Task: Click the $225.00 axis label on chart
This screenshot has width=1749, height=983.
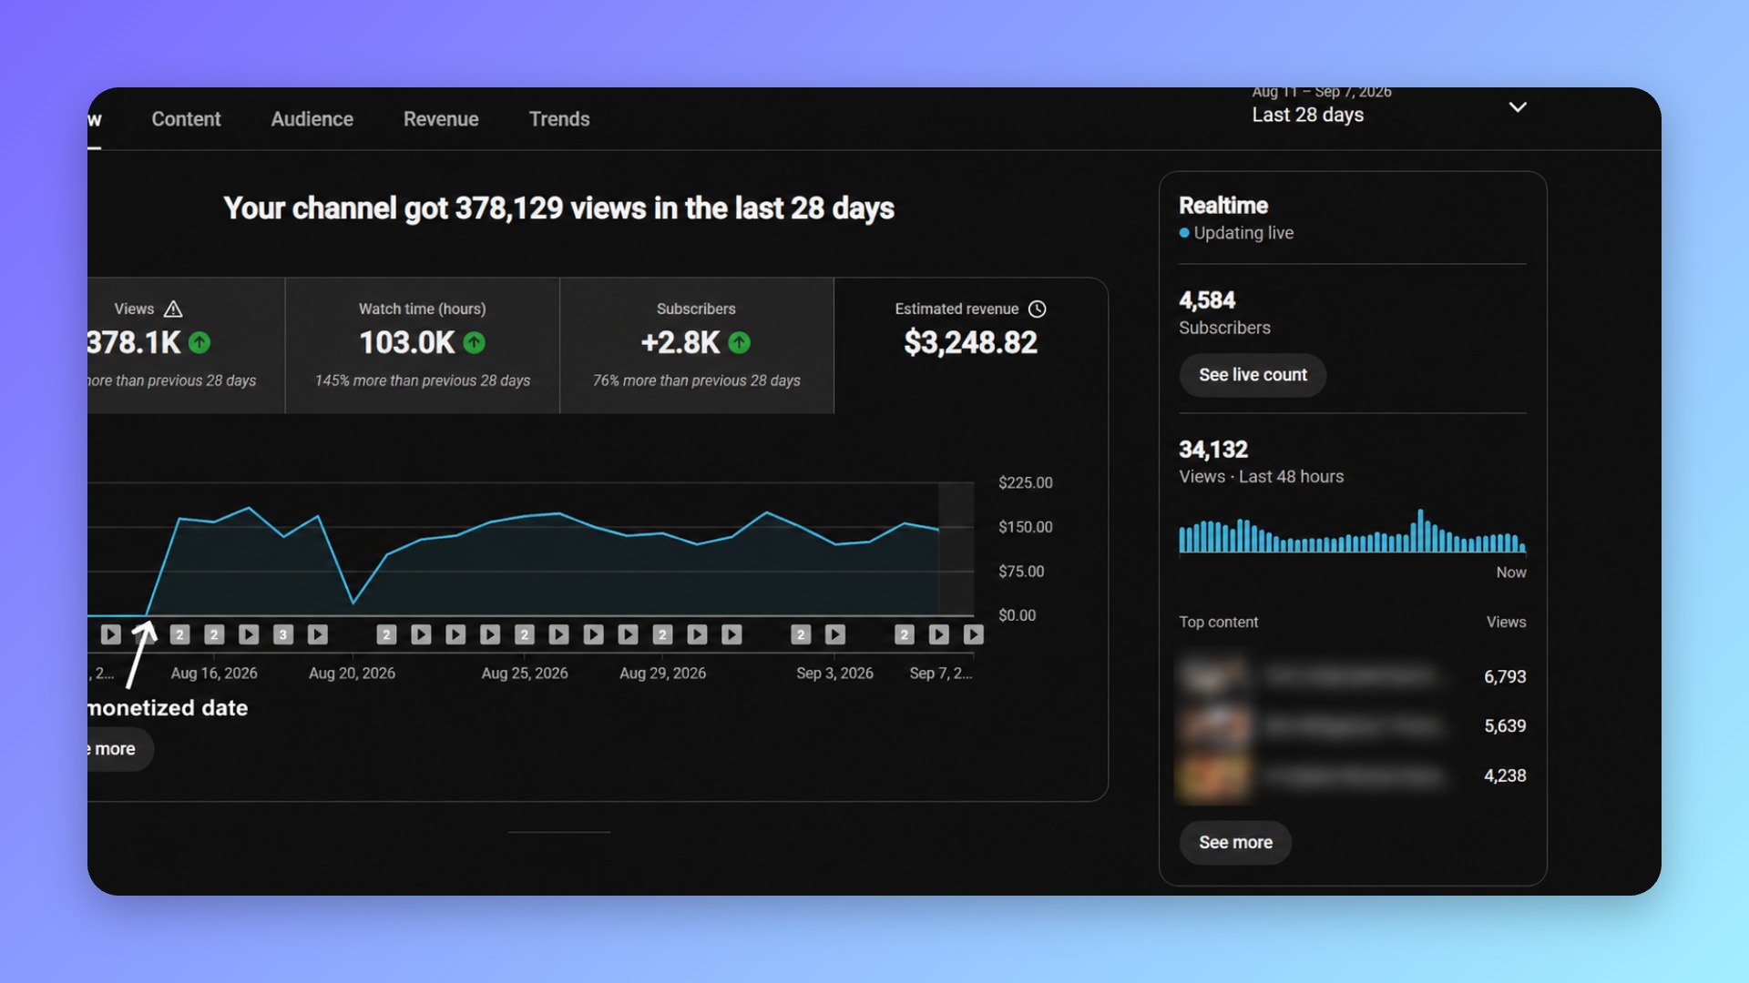Action: (1026, 482)
